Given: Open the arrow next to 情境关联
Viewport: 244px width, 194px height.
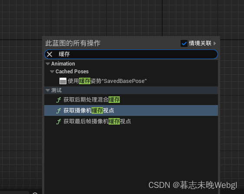Looking at the screenshot, I should [215, 43].
